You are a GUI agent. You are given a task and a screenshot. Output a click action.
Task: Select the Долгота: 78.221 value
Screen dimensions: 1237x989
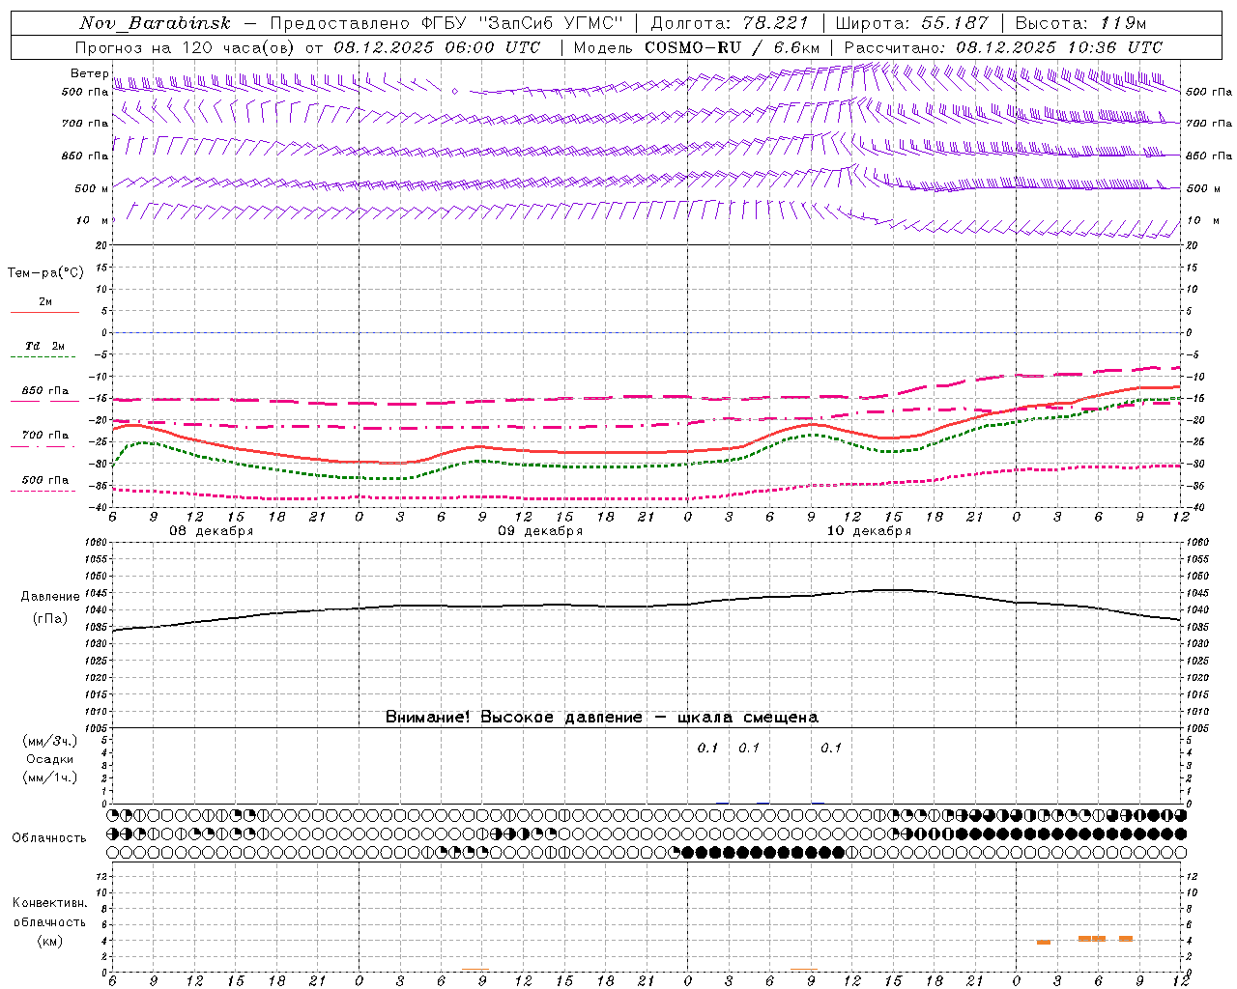(729, 23)
